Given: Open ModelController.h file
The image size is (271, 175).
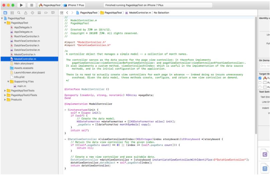Looking at the screenshot, I should (29, 54).
